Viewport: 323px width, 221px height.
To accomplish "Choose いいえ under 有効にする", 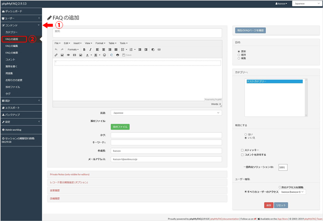I will (246, 138).
